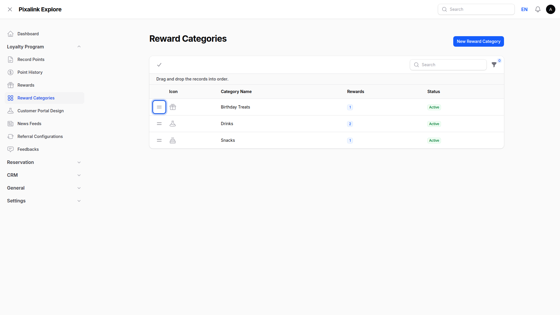Open the user avatar menu

(551, 9)
